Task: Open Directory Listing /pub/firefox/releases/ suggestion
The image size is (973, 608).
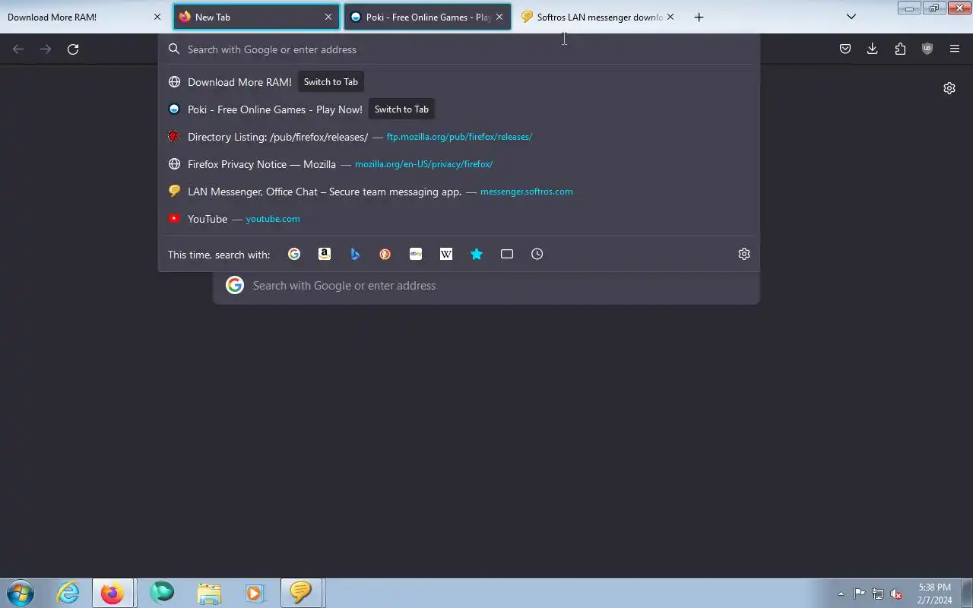Action: [459, 137]
